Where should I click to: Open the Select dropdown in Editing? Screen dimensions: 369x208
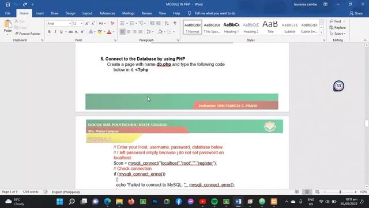[338, 34]
